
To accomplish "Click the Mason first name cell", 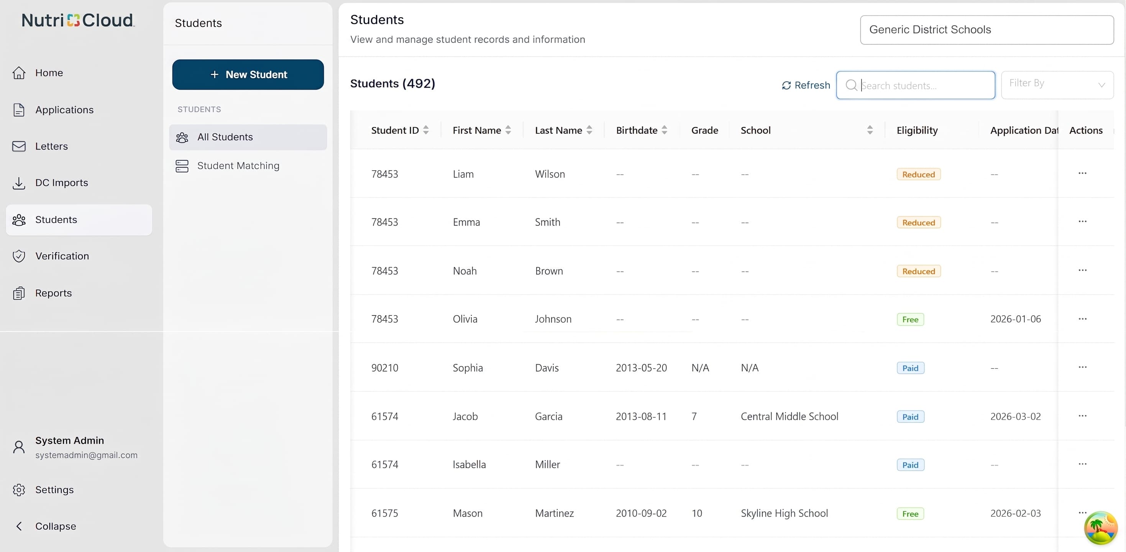I will click(x=467, y=513).
